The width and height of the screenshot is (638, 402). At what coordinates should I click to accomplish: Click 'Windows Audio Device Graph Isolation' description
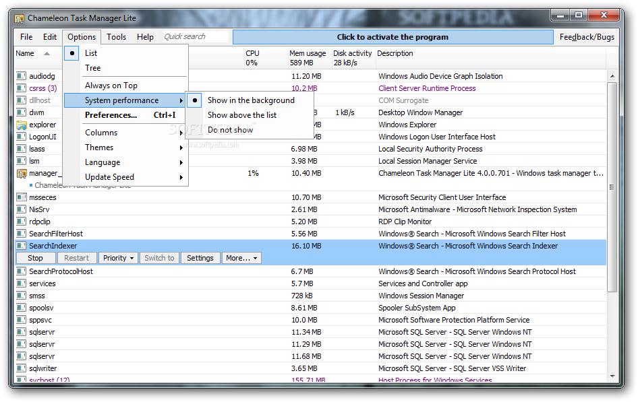(440, 76)
